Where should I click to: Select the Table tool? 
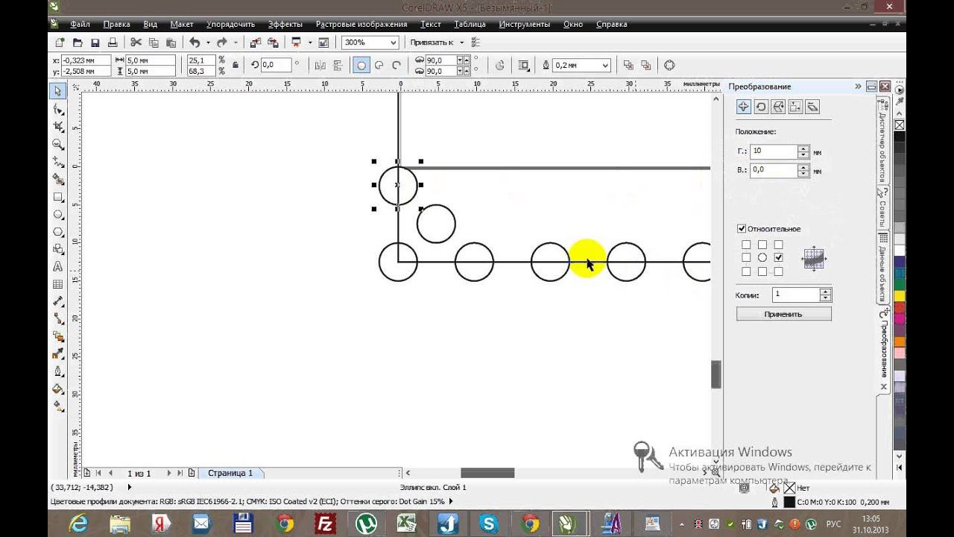(x=57, y=284)
